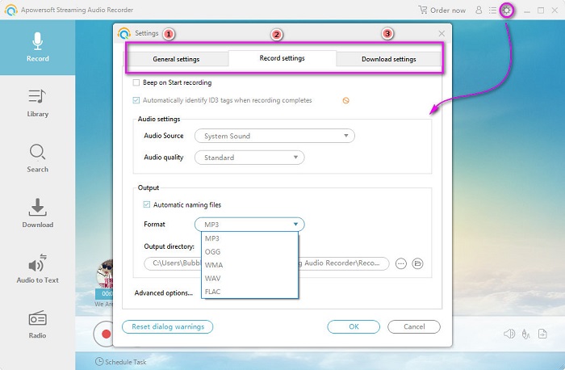This screenshot has width=565, height=370.
Task: Click the Apowersoft app logo
Action: pyautogui.click(x=10, y=10)
